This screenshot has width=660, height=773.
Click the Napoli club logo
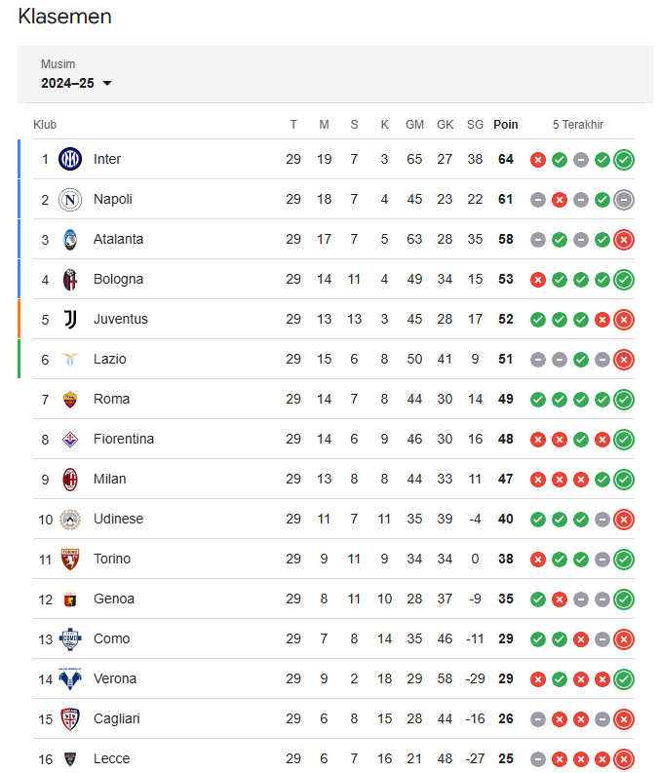coord(70,199)
